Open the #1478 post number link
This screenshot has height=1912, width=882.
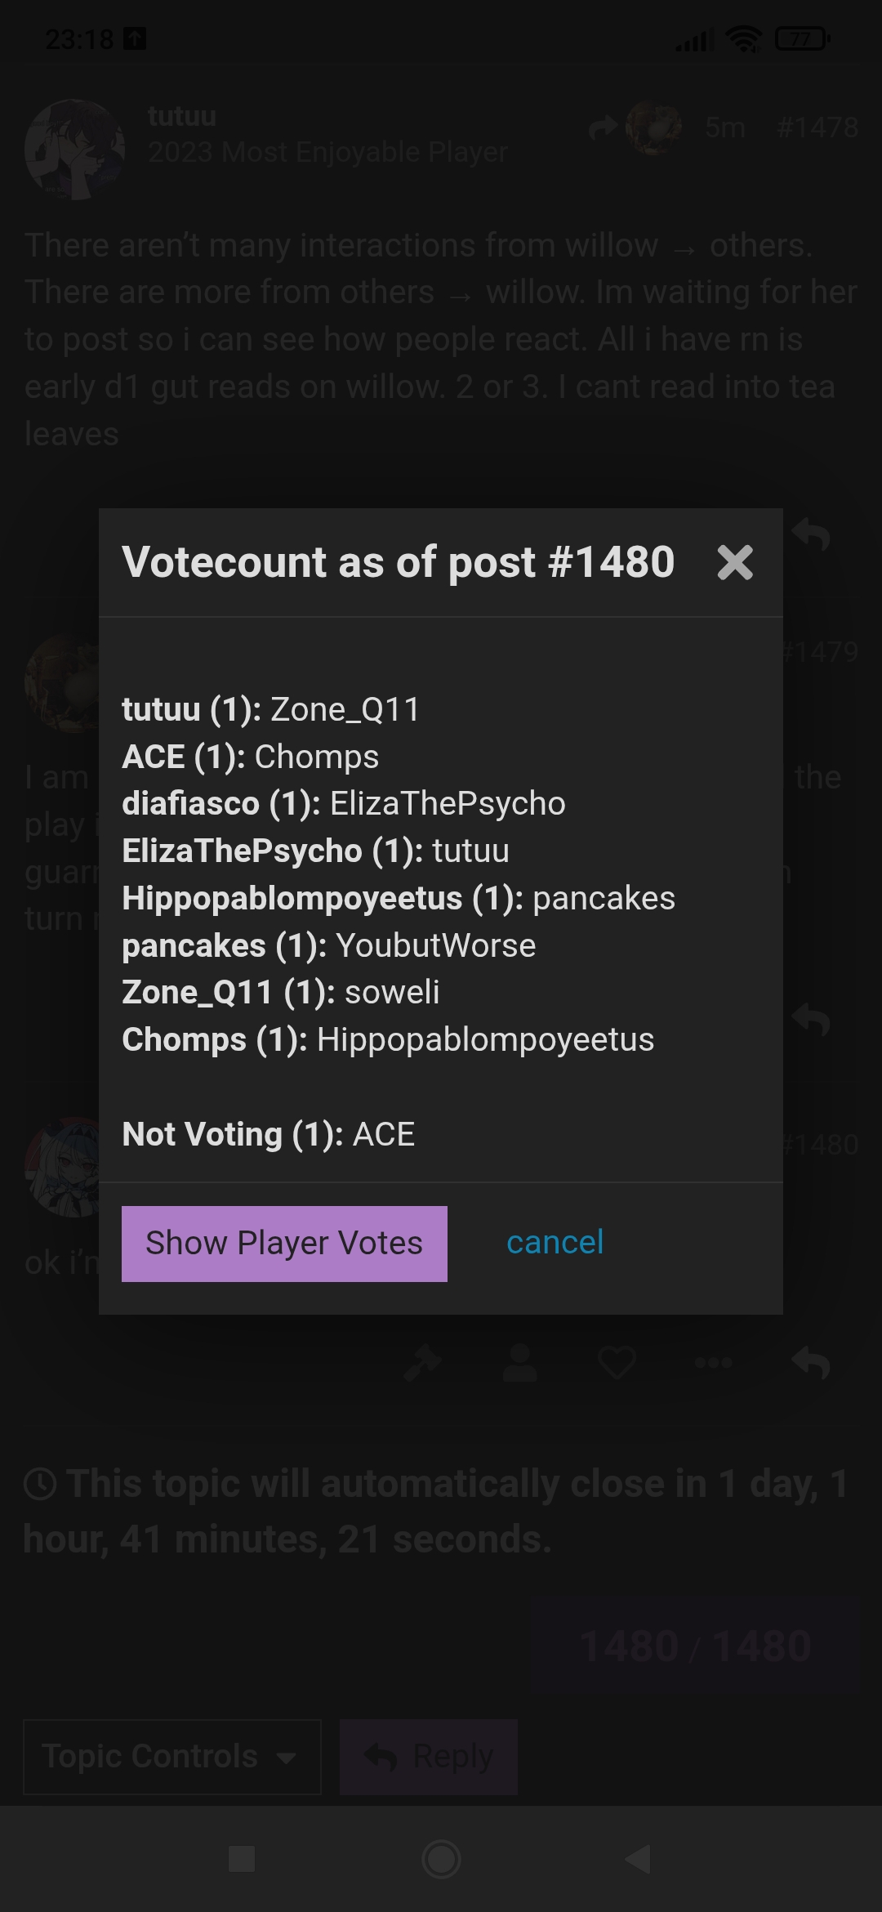(x=817, y=127)
